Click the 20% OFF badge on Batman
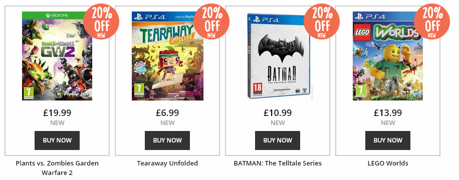Viewport: 459px width, 180px height. (321, 21)
